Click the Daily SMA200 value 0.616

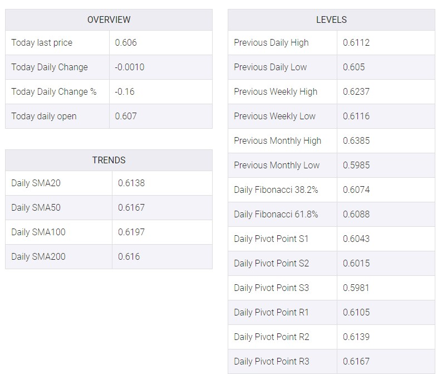[129, 256]
